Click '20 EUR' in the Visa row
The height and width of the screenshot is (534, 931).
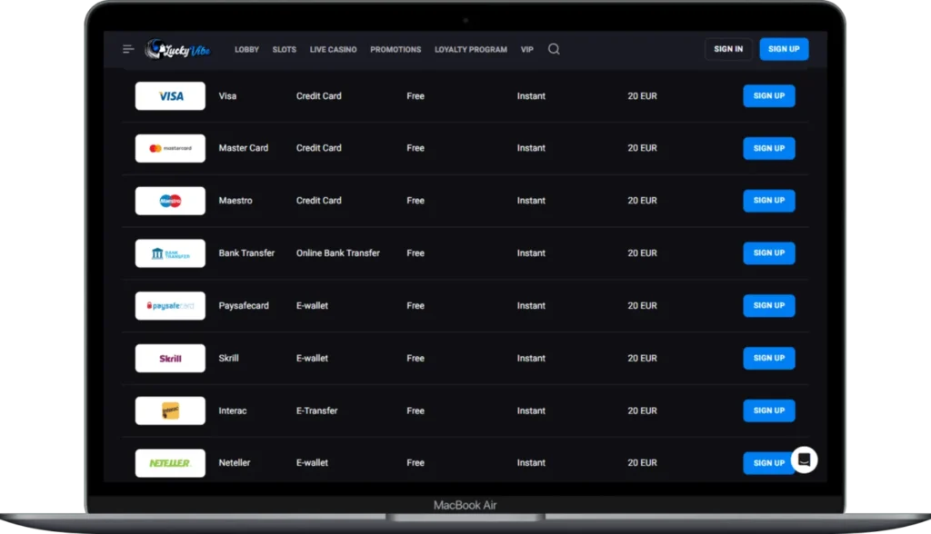click(x=643, y=96)
